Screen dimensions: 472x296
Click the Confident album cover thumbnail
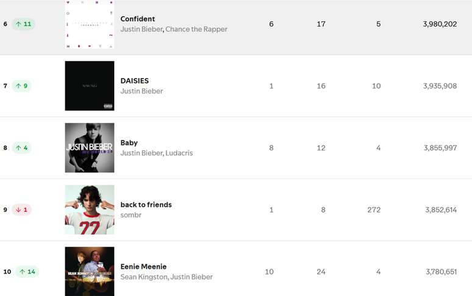point(89,24)
